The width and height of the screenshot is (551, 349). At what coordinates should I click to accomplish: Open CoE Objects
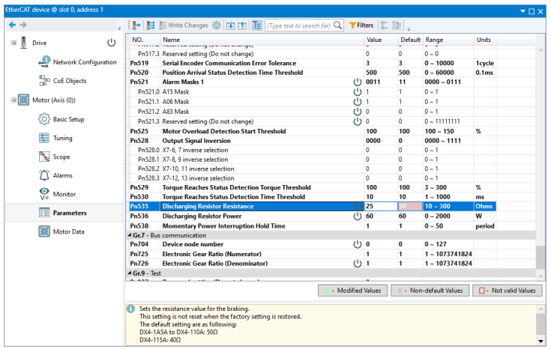[x=70, y=81]
